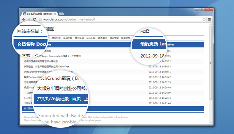Maximize the browser window
Viewport: 234px width, 134px height.
coord(202,10)
